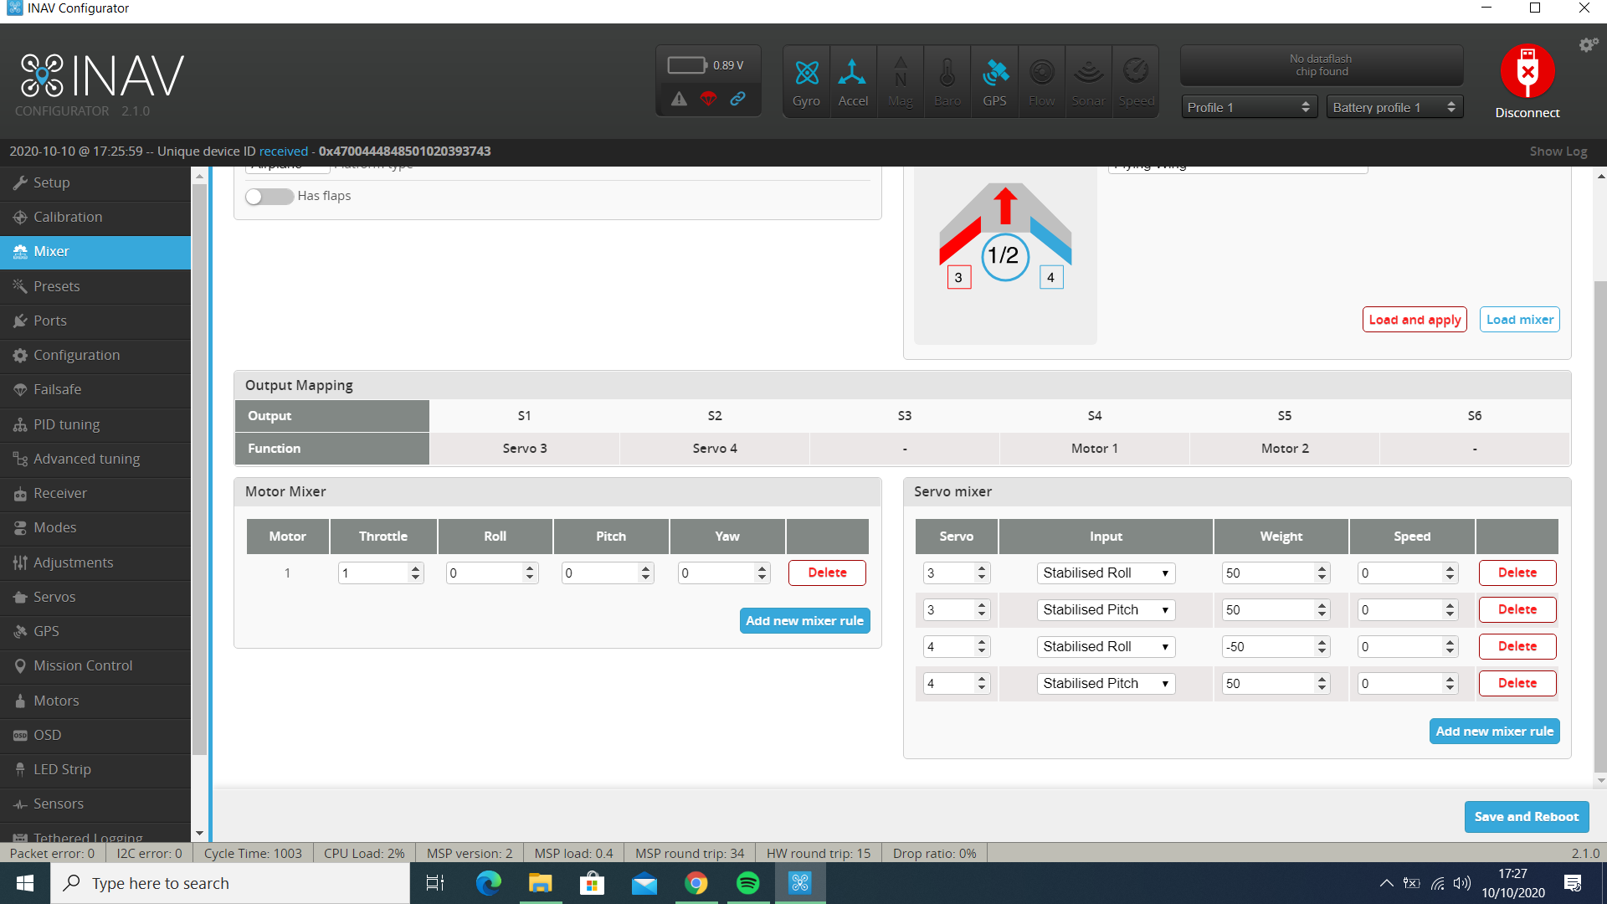Open the Profile 1 dropdown

point(1248,107)
